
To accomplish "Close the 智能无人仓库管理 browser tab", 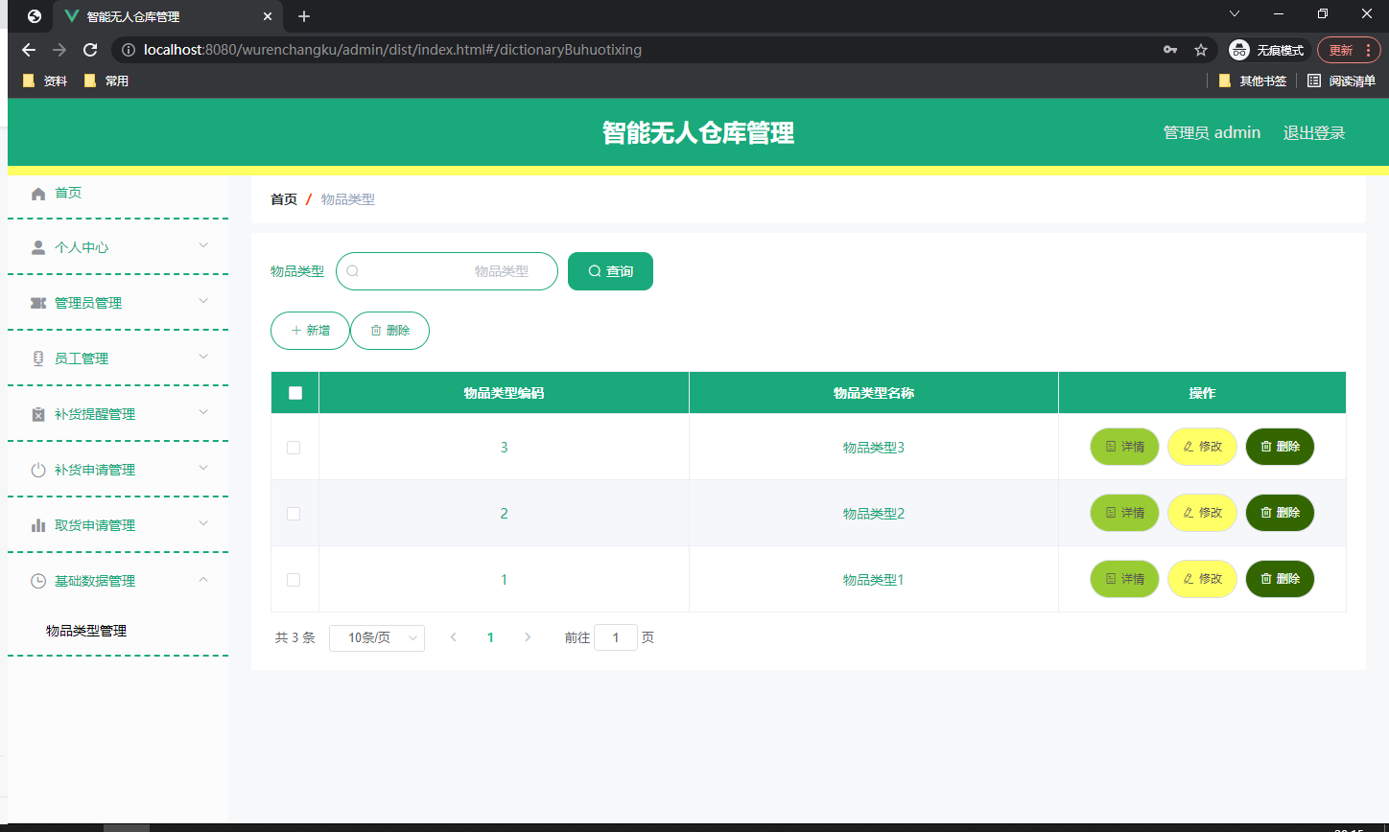I will pyautogui.click(x=268, y=16).
